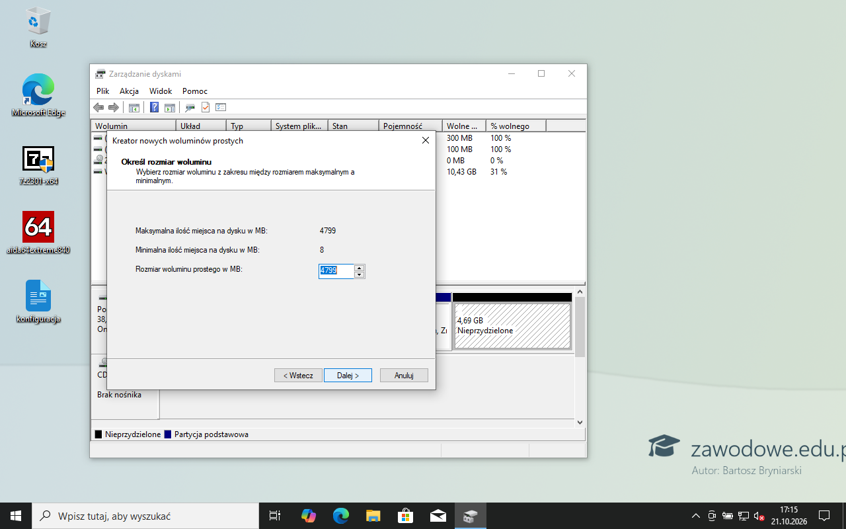Open Task View from the taskbar
846x529 pixels.
(275, 516)
